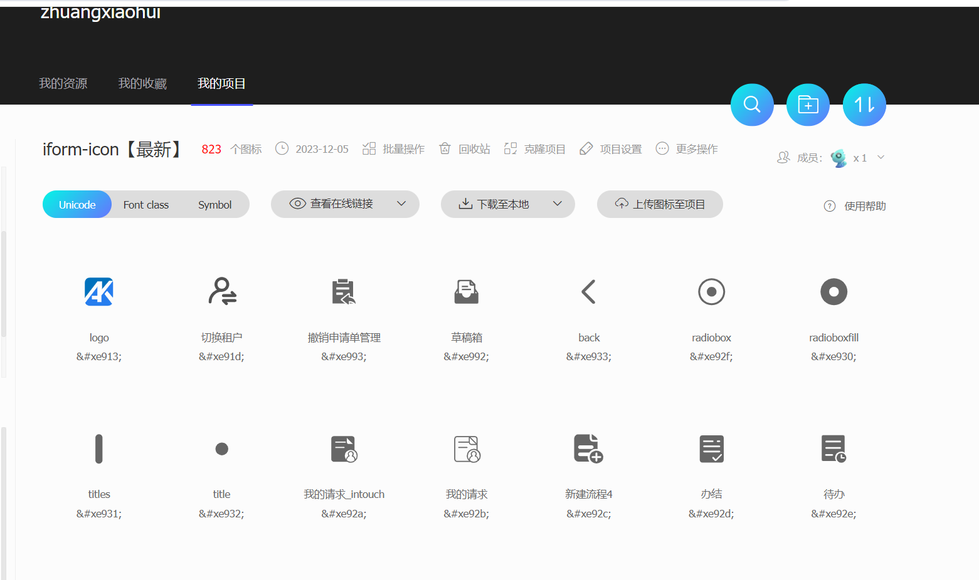
Task: Select the AK logo icon
Action: point(99,292)
